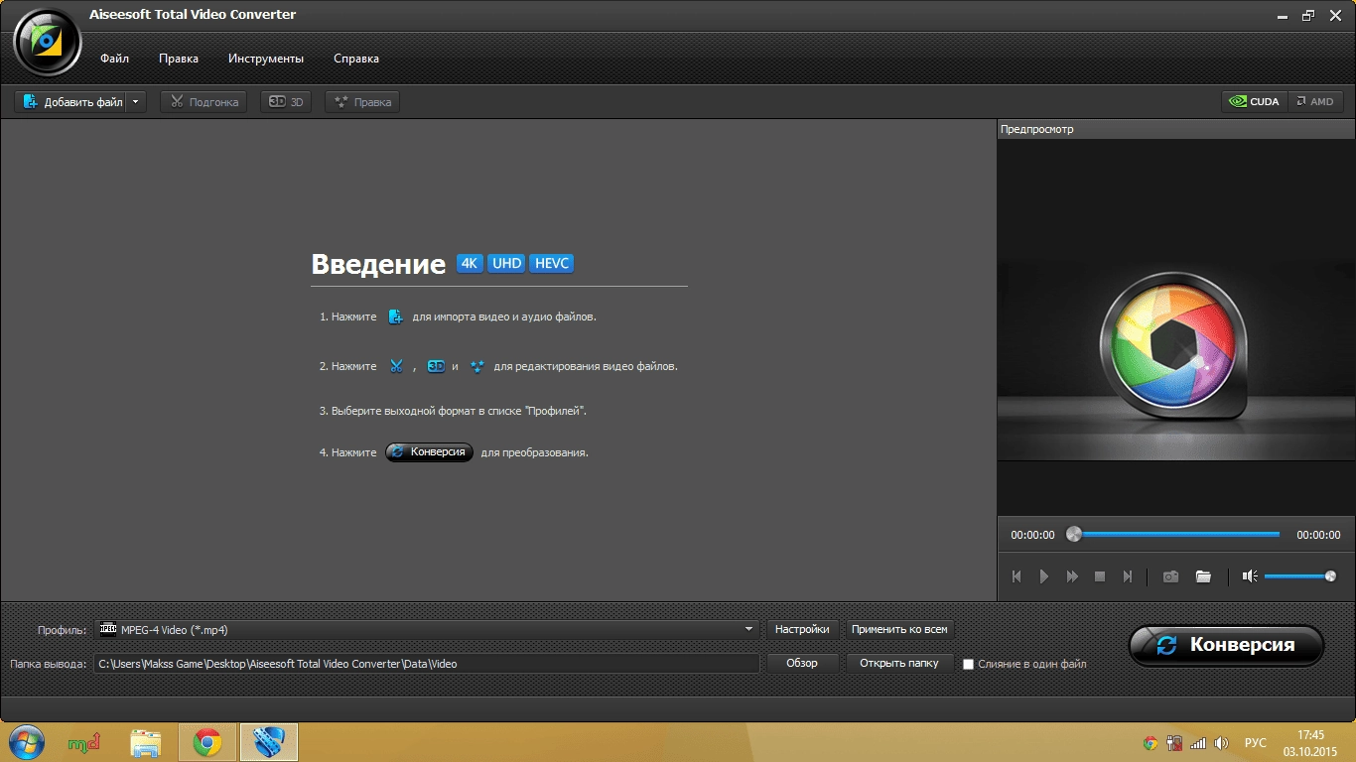The image size is (1356, 762).
Task: Open the Инструменты menu
Action: click(x=266, y=59)
